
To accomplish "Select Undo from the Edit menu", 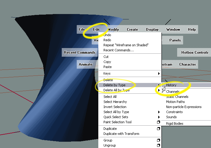I will pos(107,35).
